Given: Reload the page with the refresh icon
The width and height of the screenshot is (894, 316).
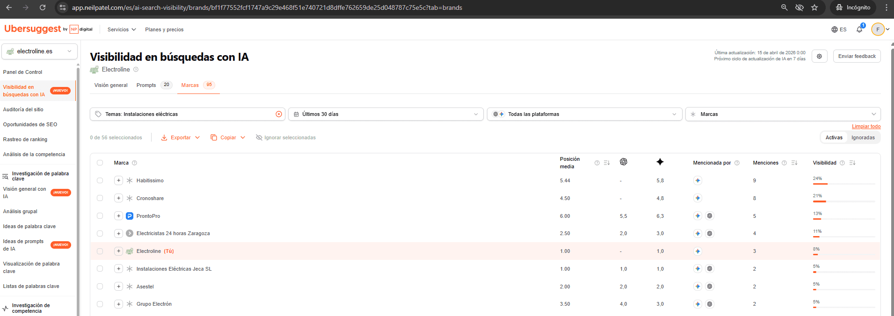Looking at the screenshot, I should point(43,7).
